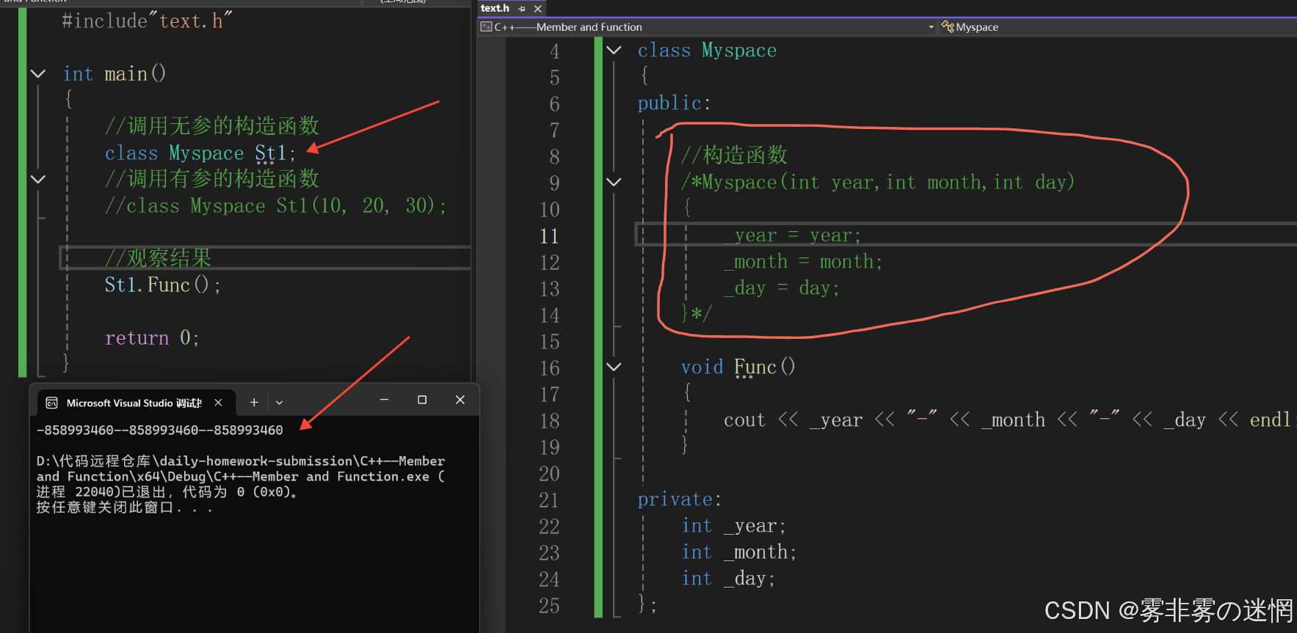Click the commented Myspace constructor signature line
Image resolution: width=1297 pixels, height=633 pixels.
point(878,182)
